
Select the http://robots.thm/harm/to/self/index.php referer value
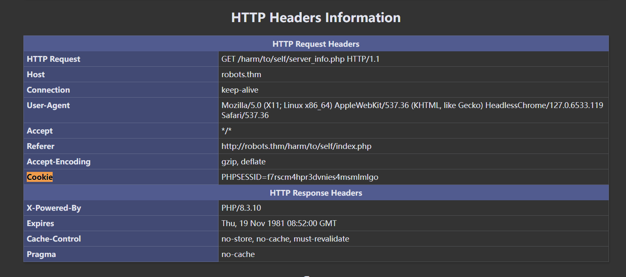296,146
